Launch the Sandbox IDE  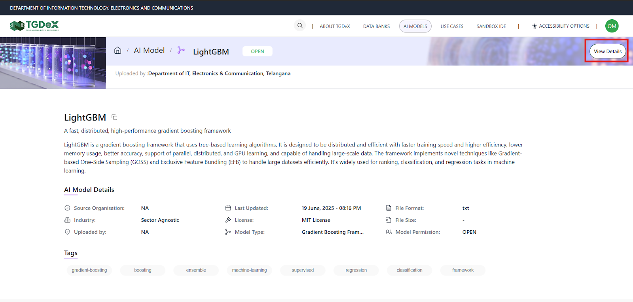coord(491,26)
